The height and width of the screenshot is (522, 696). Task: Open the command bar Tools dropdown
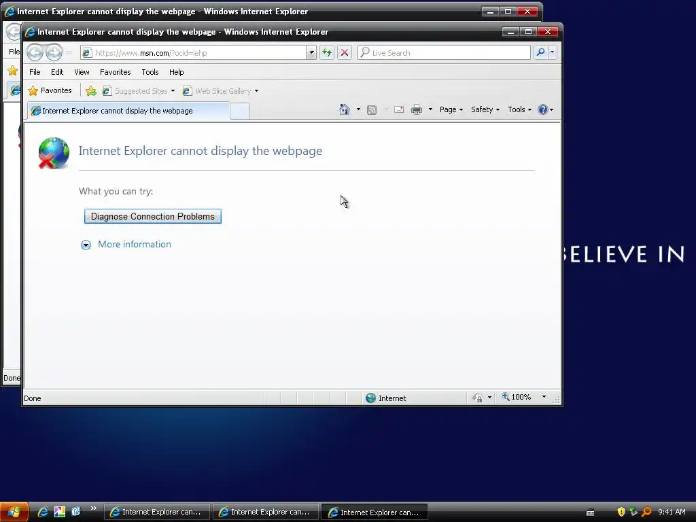point(519,109)
